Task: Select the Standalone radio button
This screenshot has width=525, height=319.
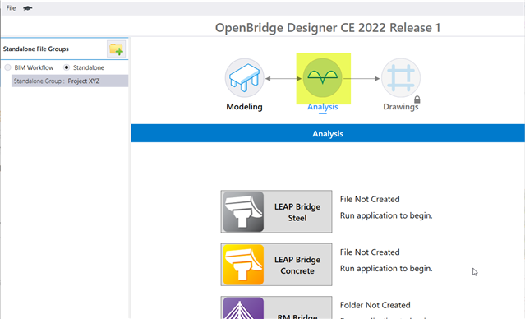Action: coord(67,67)
